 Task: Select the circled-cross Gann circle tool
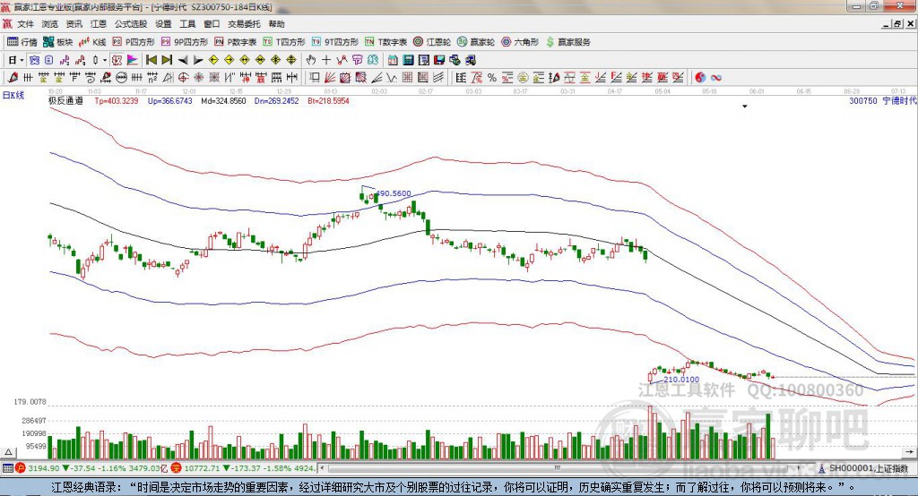(183, 77)
